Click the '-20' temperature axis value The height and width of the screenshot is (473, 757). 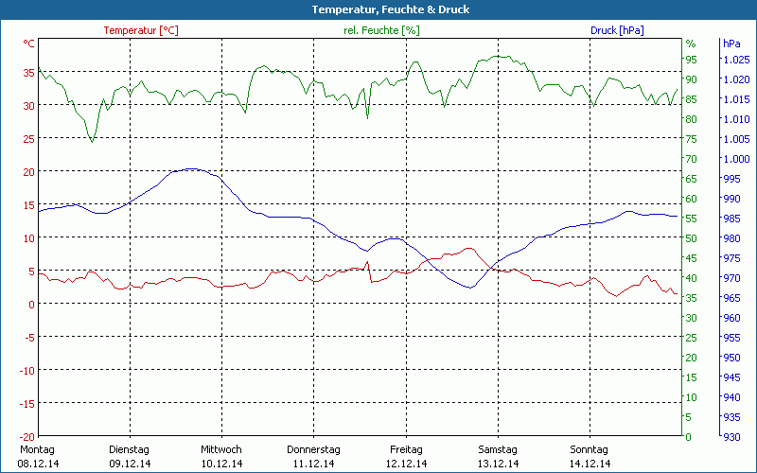point(27,437)
